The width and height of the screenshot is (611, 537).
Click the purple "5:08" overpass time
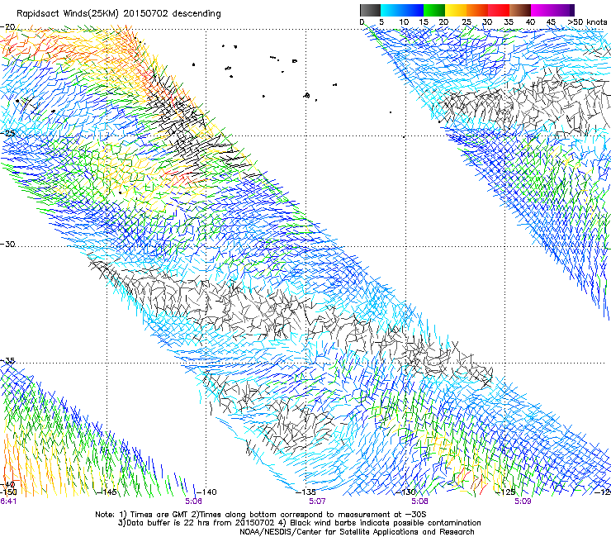[x=419, y=501]
